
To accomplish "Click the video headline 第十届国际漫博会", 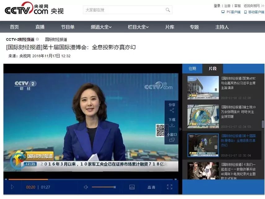I will pos(71,47).
